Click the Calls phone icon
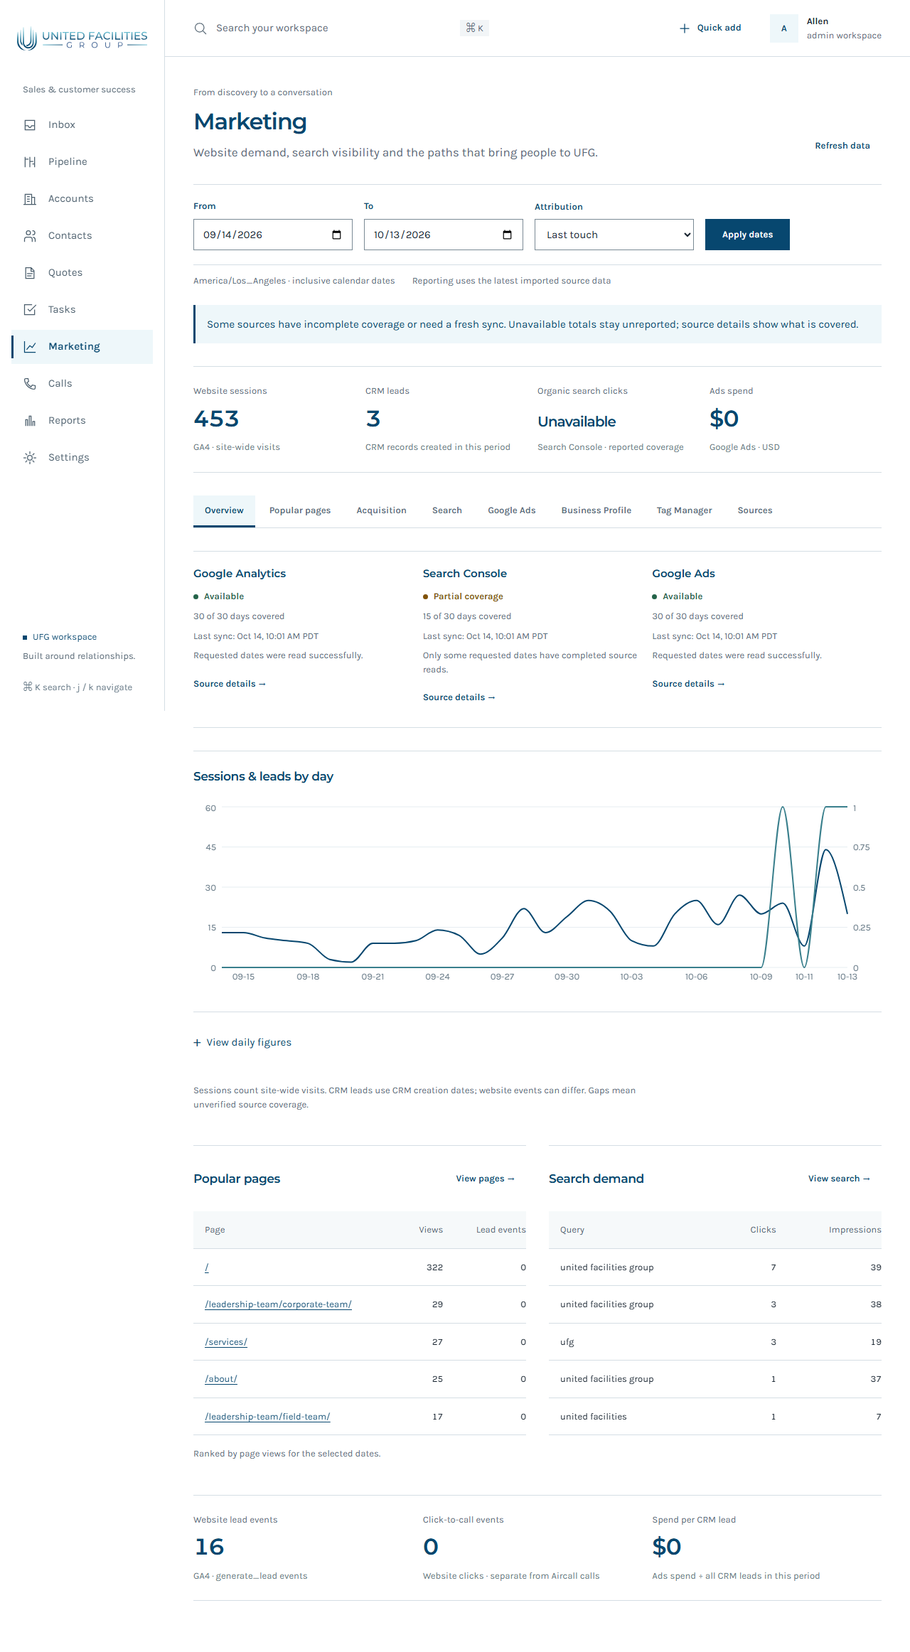The width and height of the screenshot is (910, 1652). click(x=30, y=384)
